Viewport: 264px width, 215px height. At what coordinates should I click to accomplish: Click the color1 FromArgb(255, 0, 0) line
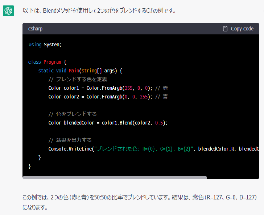(108, 88)
